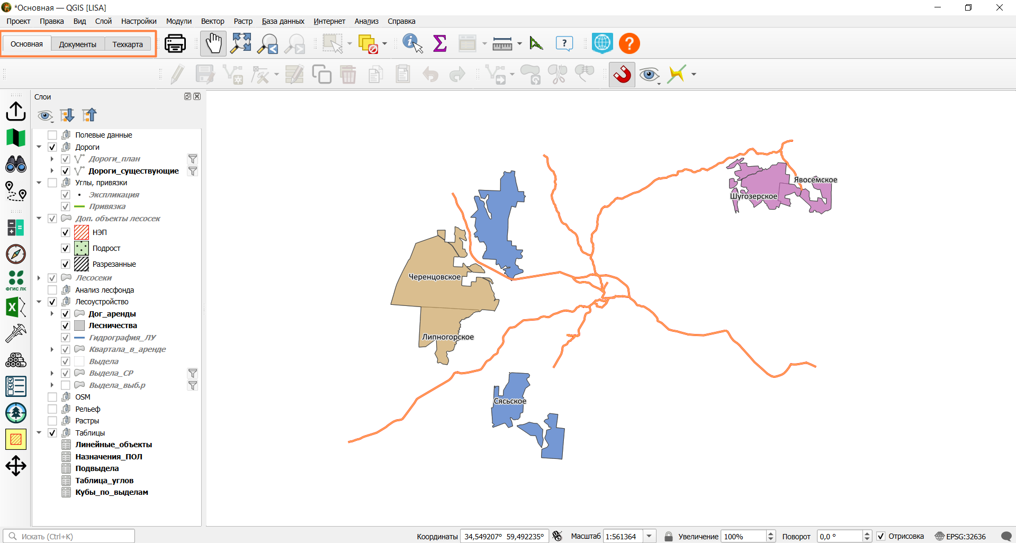
Task: Click the EPSG:32636 projection button
Action: point(960,536)
